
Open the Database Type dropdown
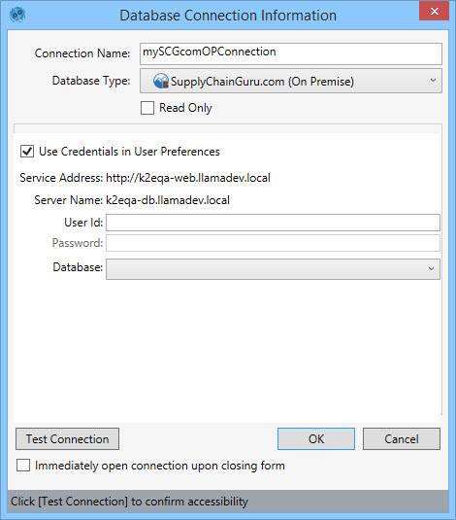tap(291, 81)
